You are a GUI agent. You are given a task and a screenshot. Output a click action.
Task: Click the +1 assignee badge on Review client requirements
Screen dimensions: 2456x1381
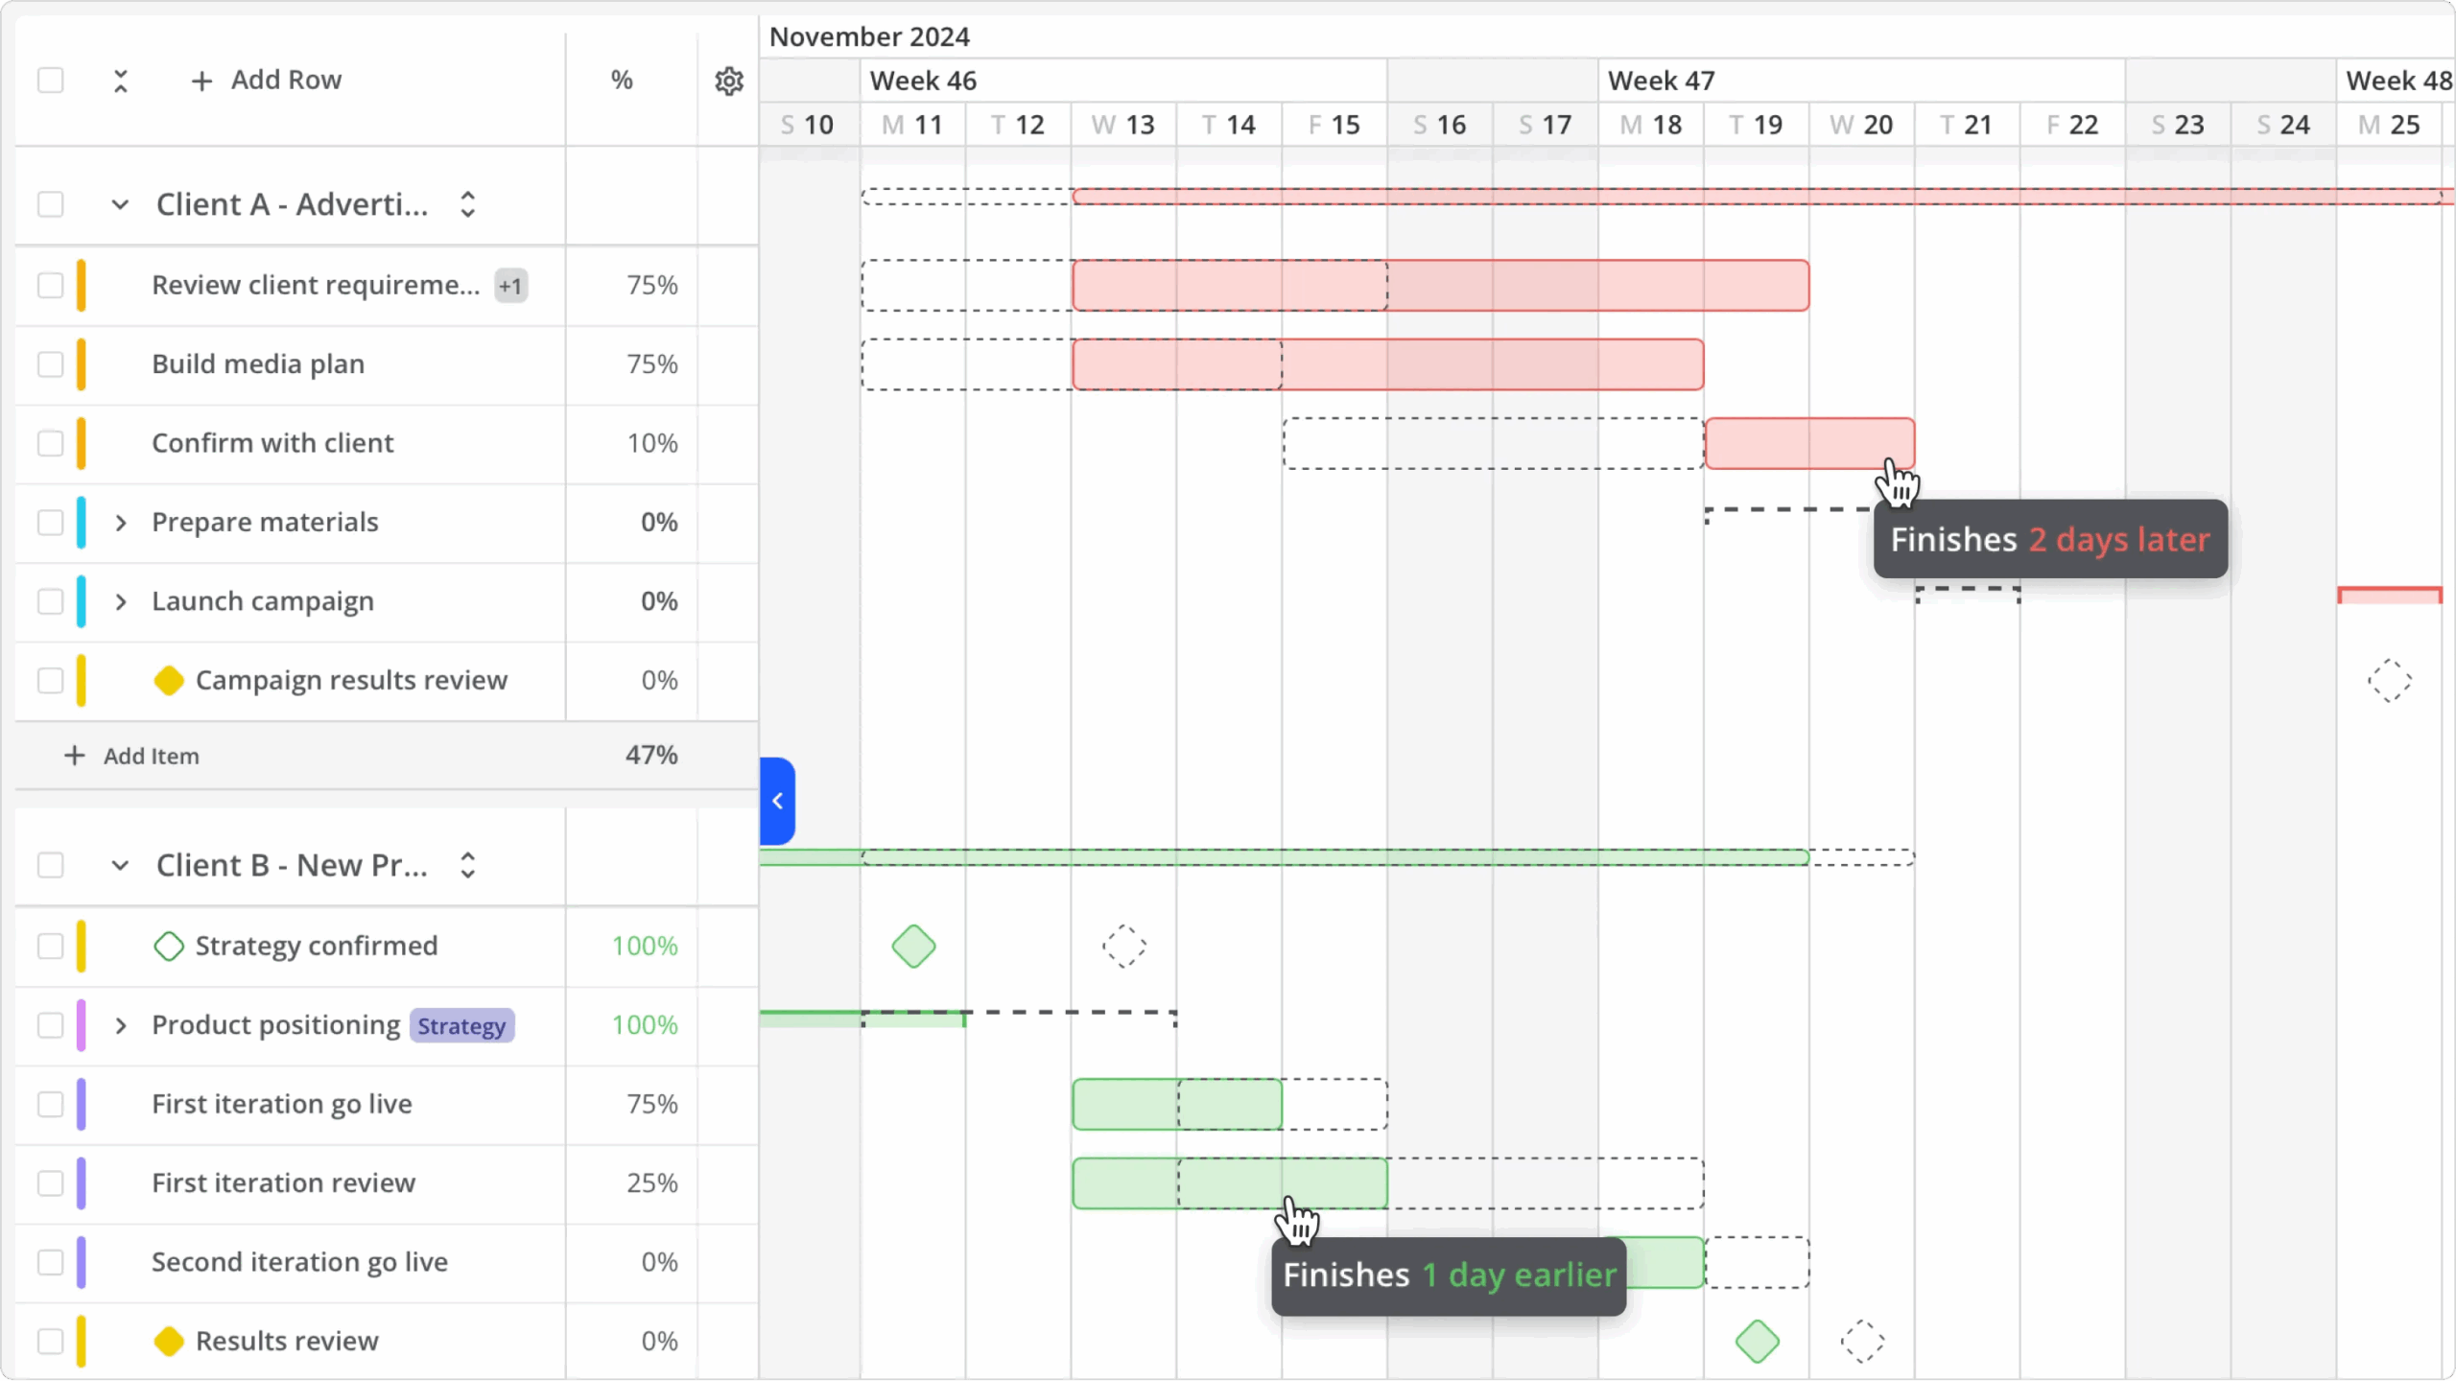tap(509, 285)
